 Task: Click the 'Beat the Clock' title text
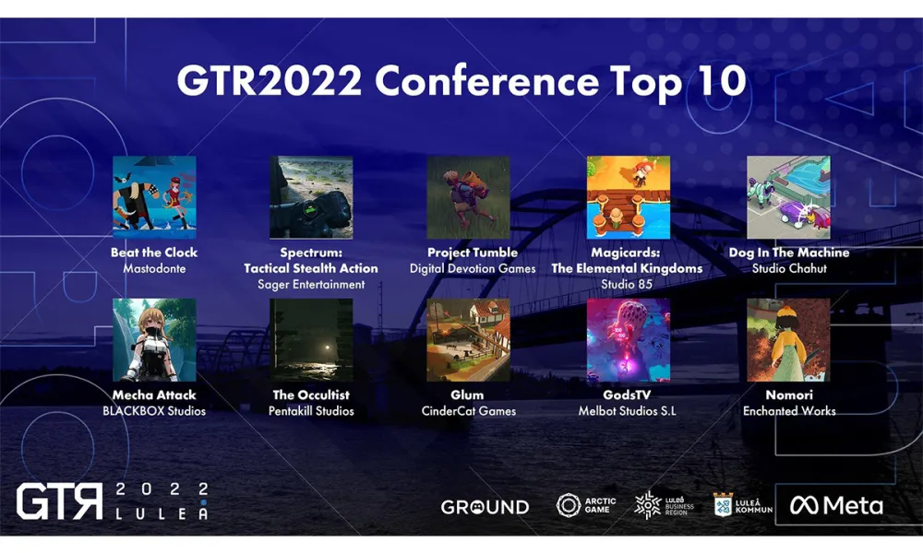(154, 253)
